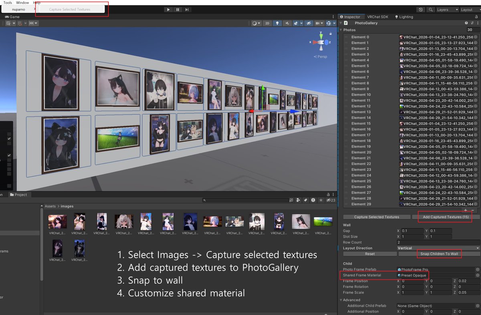This screenshot has width=481, height=315.
Task: Click the Capture Selected Textures inspector button
Action: click(x=376, y=217)
